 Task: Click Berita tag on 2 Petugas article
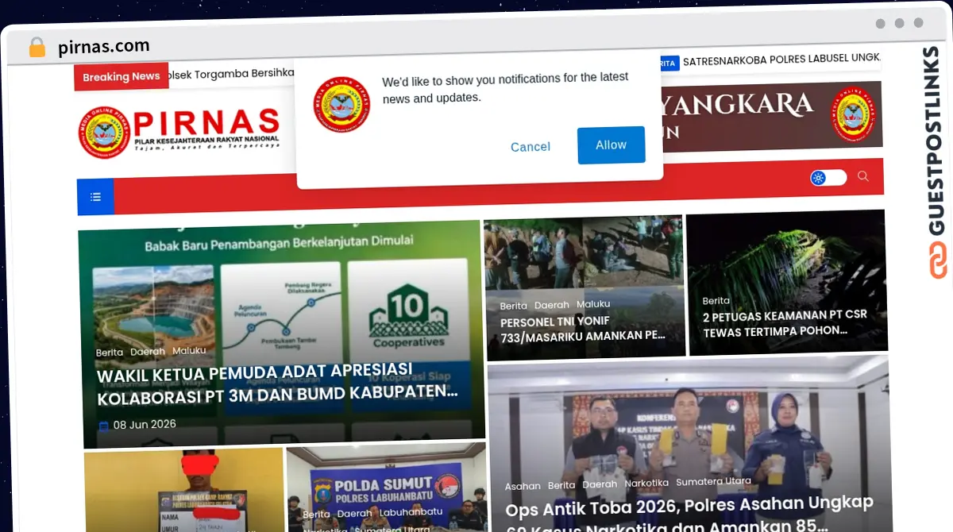tap(716, 301)
